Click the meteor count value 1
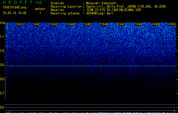 [x=40, y=13]
